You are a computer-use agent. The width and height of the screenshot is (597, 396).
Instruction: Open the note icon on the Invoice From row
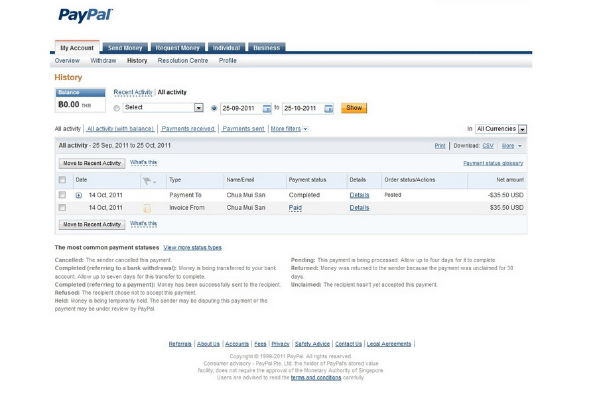147,208
